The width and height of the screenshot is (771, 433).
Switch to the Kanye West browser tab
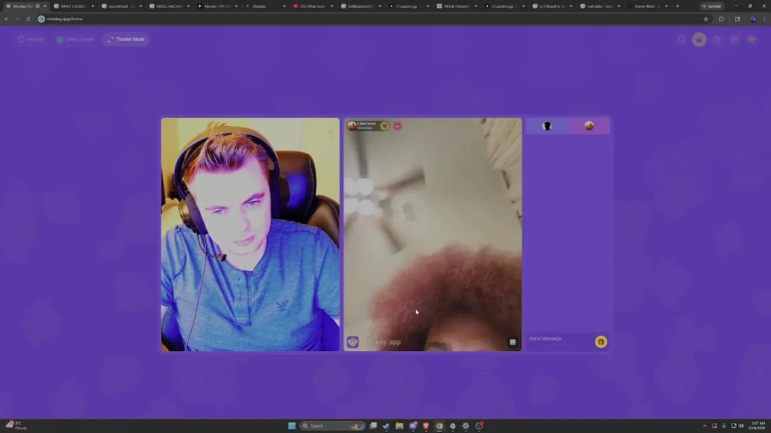pyautogui.click(x=647, y=6)
